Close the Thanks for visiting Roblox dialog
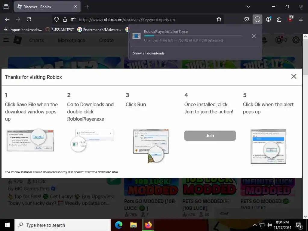Viewport: 308px width, 231px height. [x=294, y=76]
